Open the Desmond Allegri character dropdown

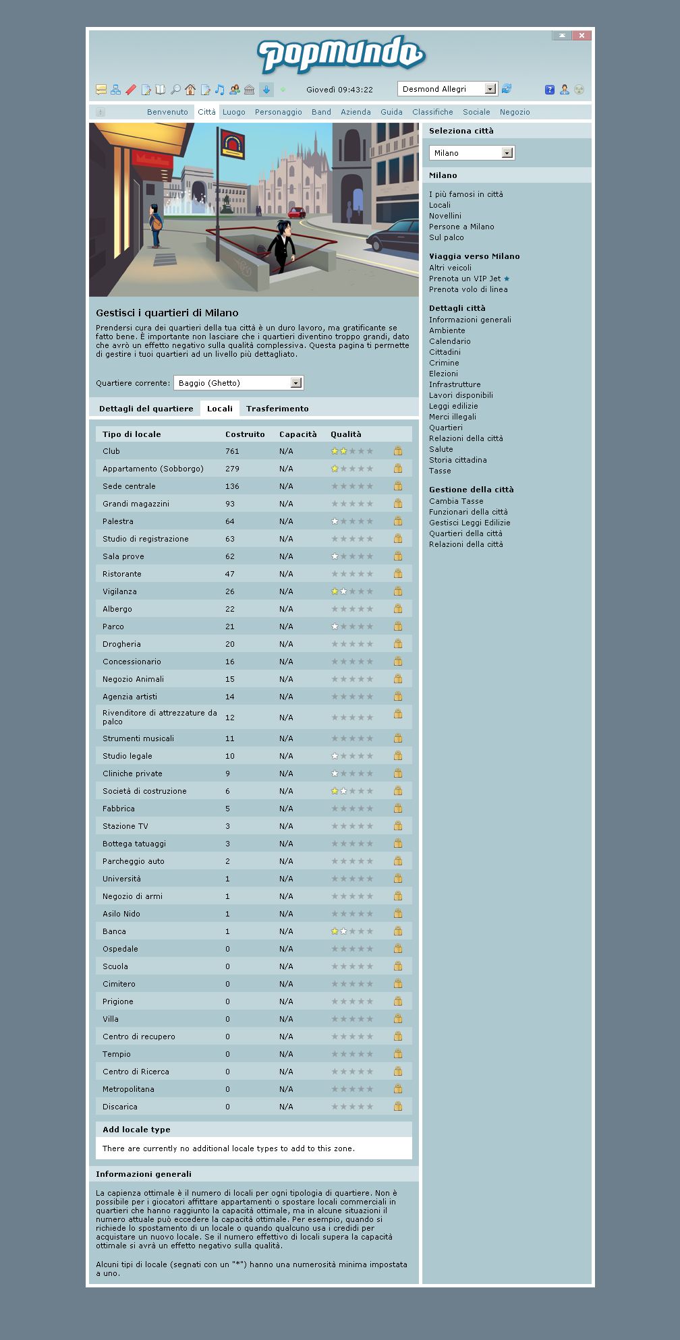point(490,89)
